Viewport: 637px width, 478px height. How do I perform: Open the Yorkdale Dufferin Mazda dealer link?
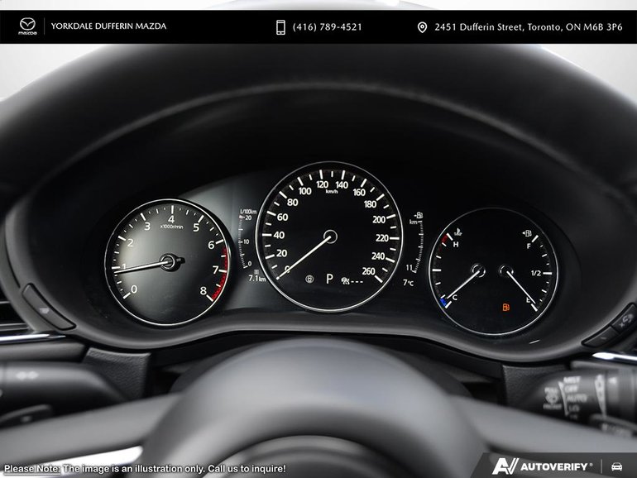pos(108,26)
